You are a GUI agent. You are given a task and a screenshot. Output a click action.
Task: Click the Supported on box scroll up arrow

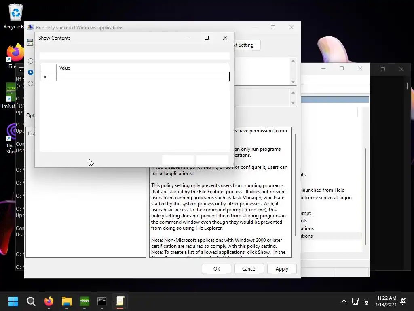[x=293, y=93]
